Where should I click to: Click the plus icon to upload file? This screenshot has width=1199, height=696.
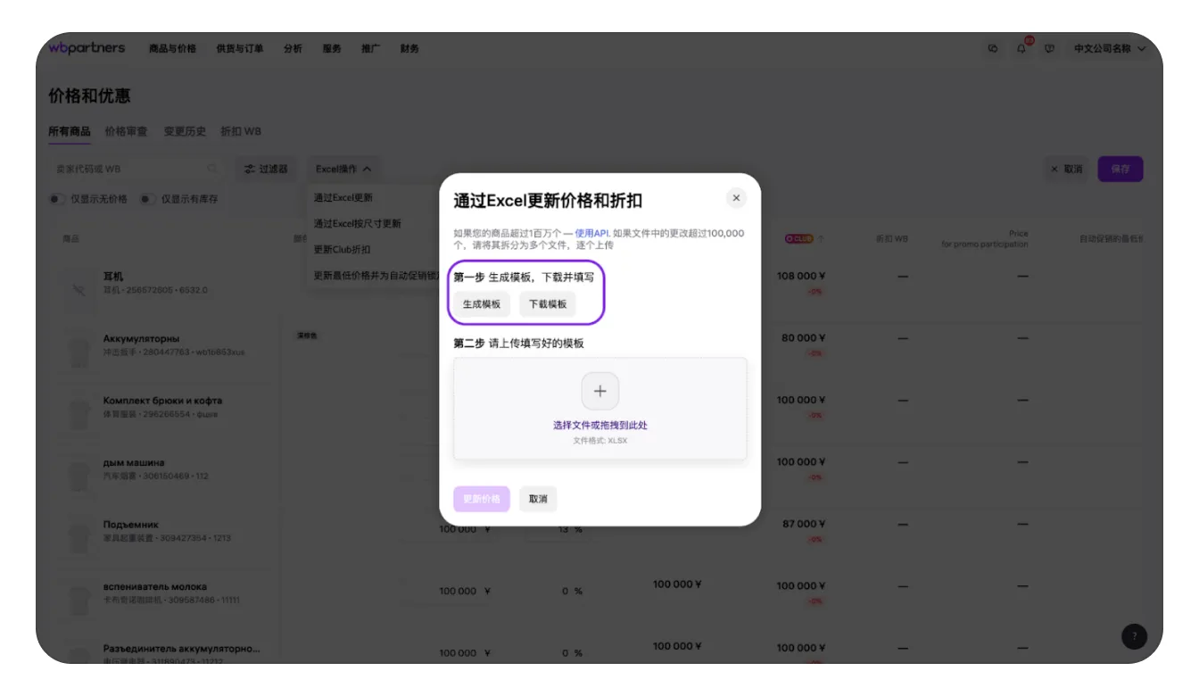pos(599,392)
